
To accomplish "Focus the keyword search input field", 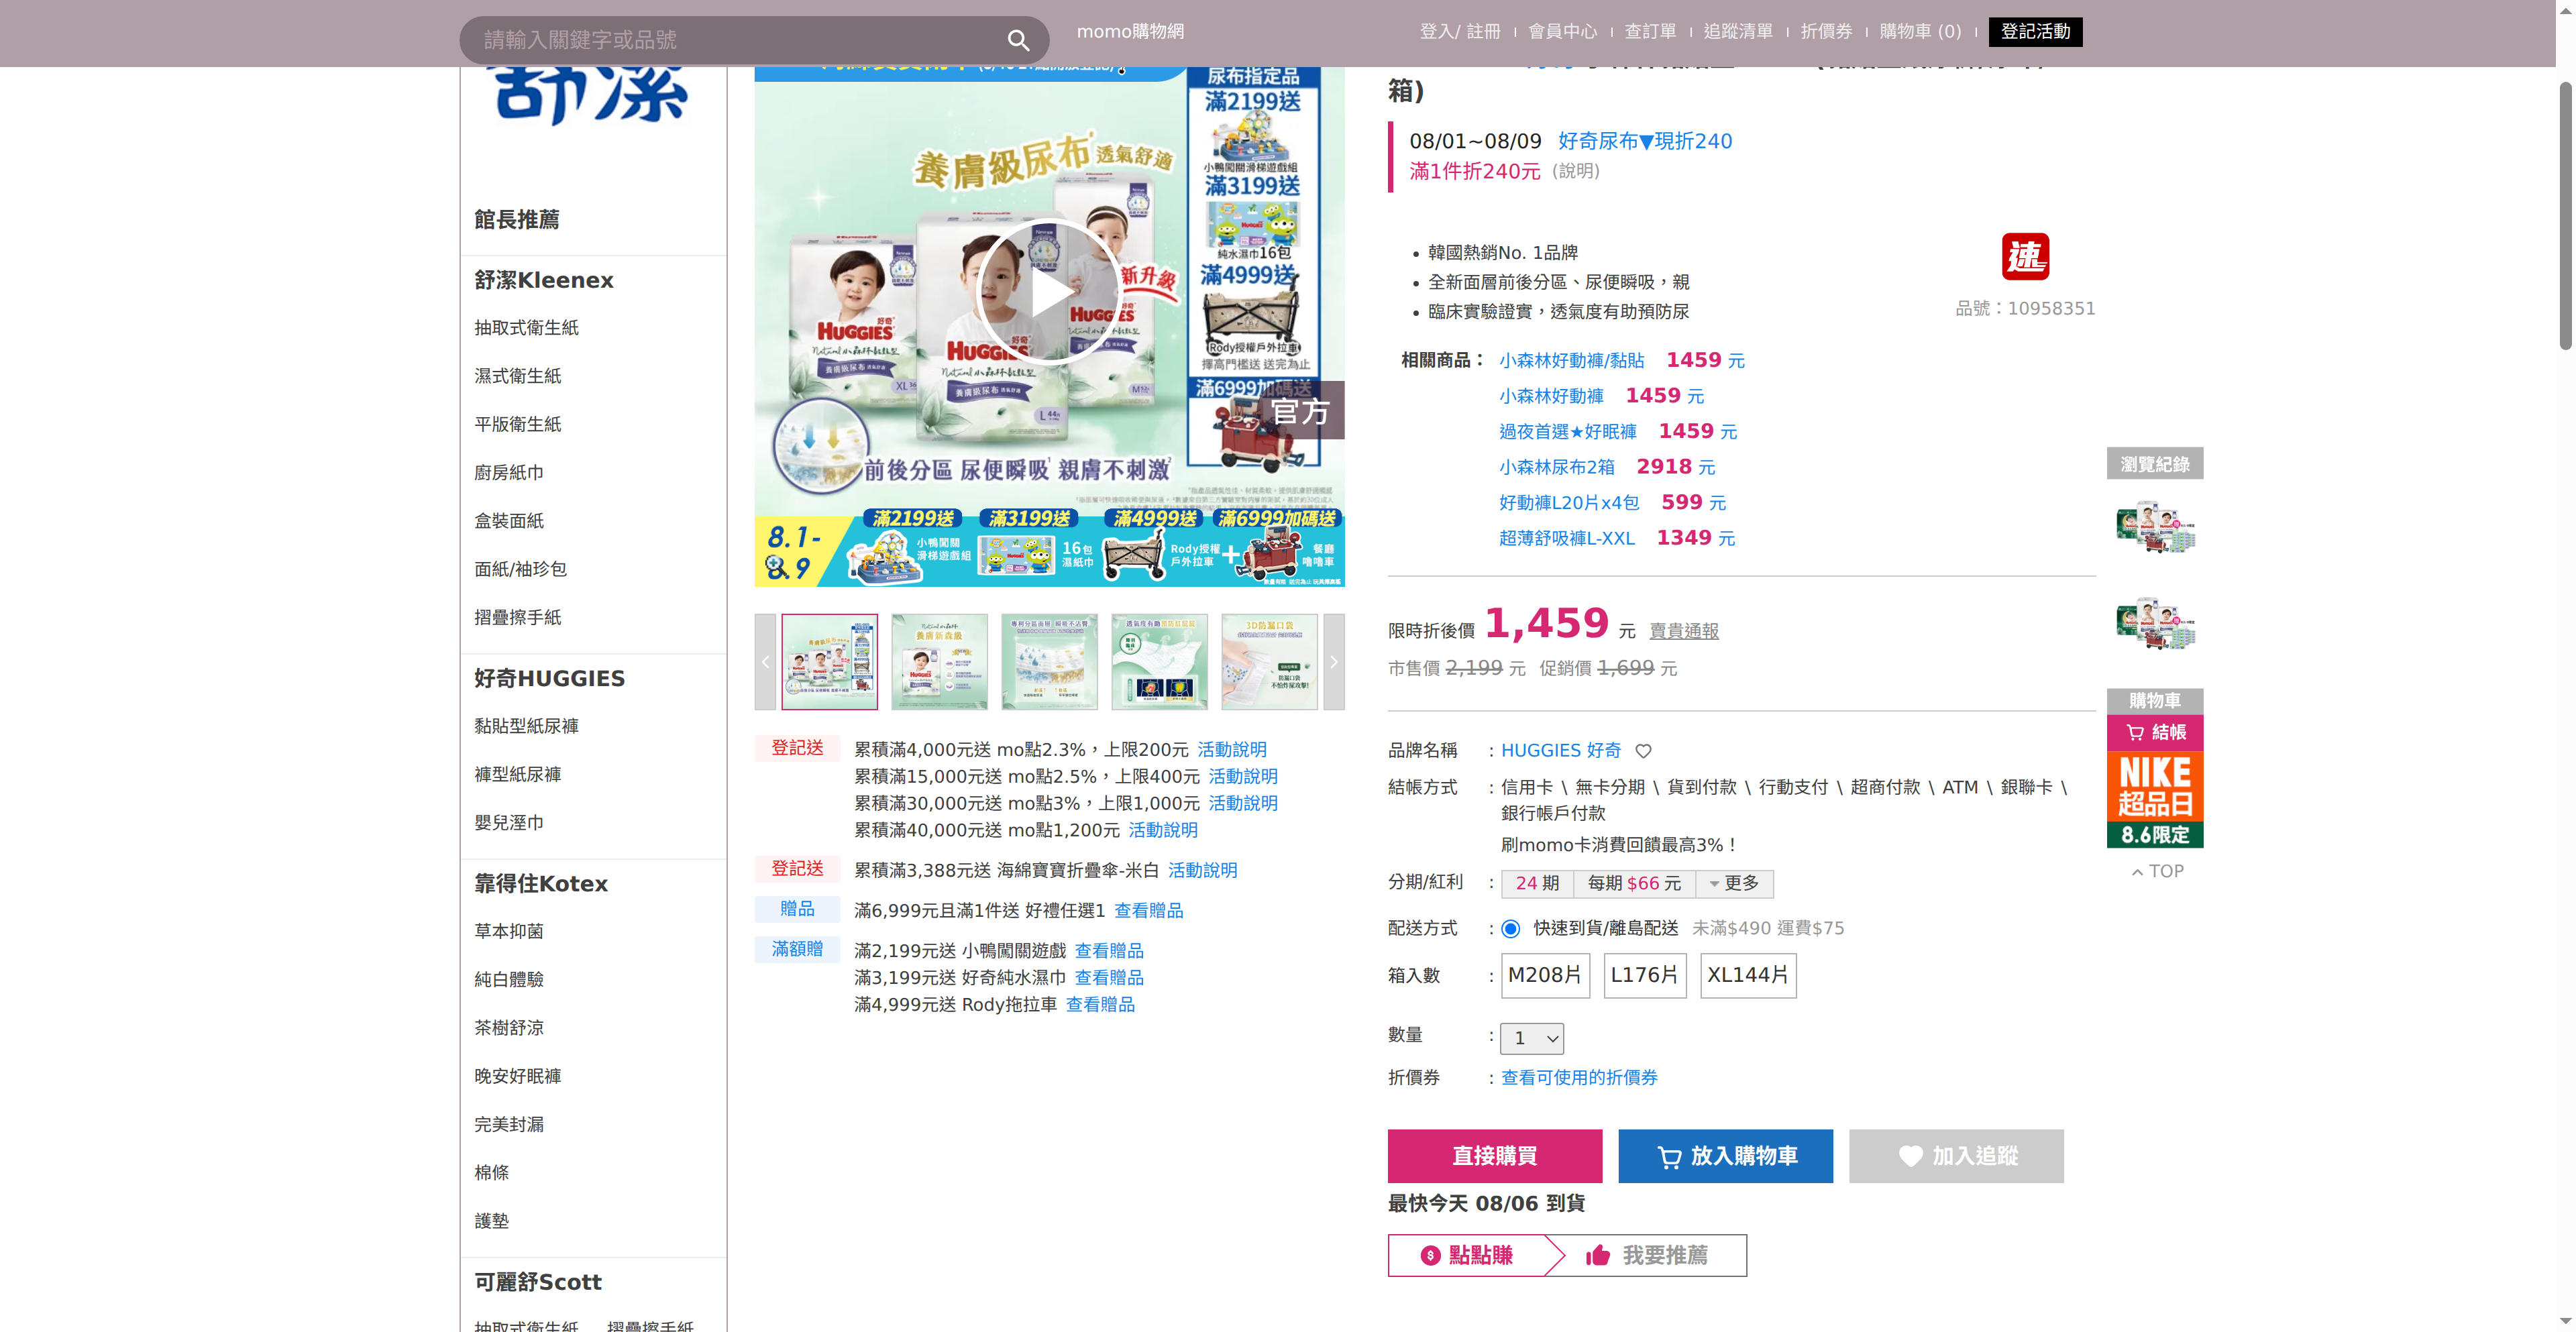I will click(x=735, y=40).
